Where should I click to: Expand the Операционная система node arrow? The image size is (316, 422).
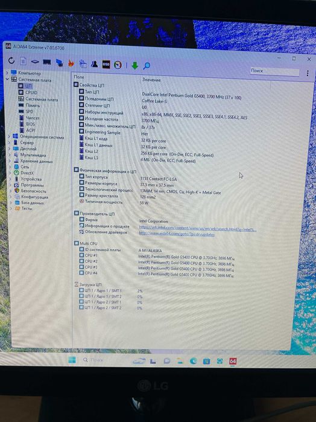pos(10,136)
